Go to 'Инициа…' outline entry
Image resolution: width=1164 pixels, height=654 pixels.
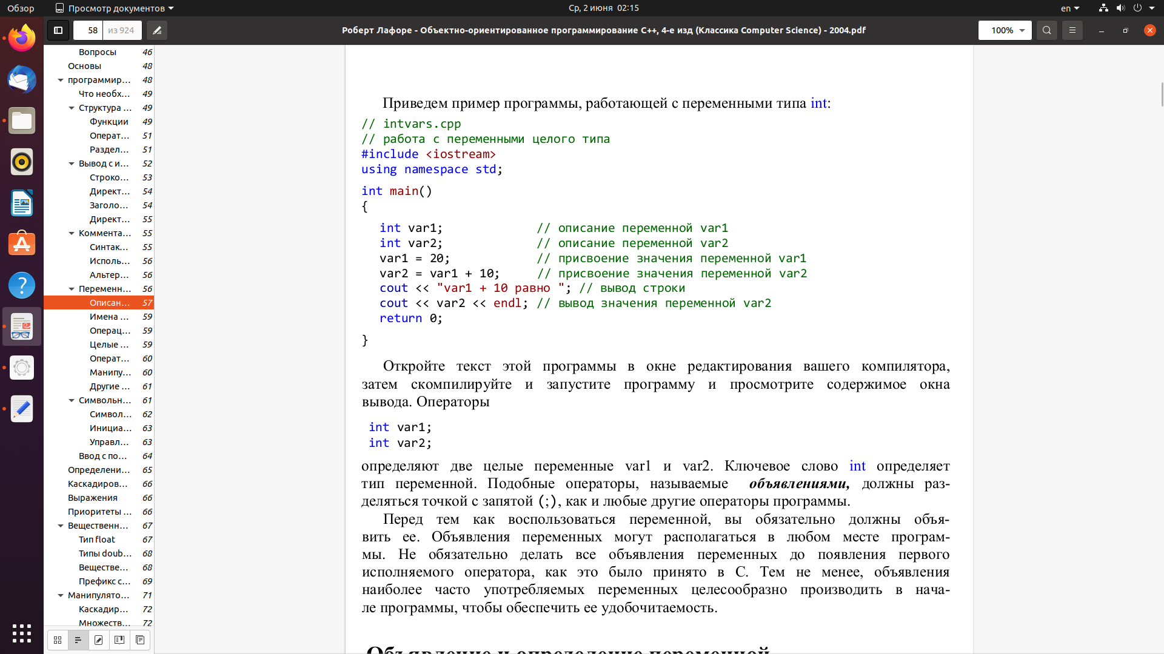coord(99,428)
